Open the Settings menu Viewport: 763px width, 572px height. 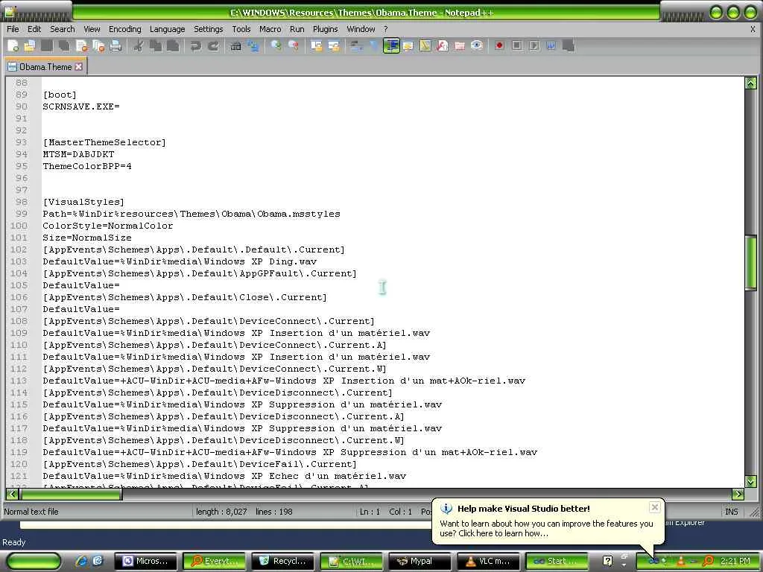click(x=209, y=29)
